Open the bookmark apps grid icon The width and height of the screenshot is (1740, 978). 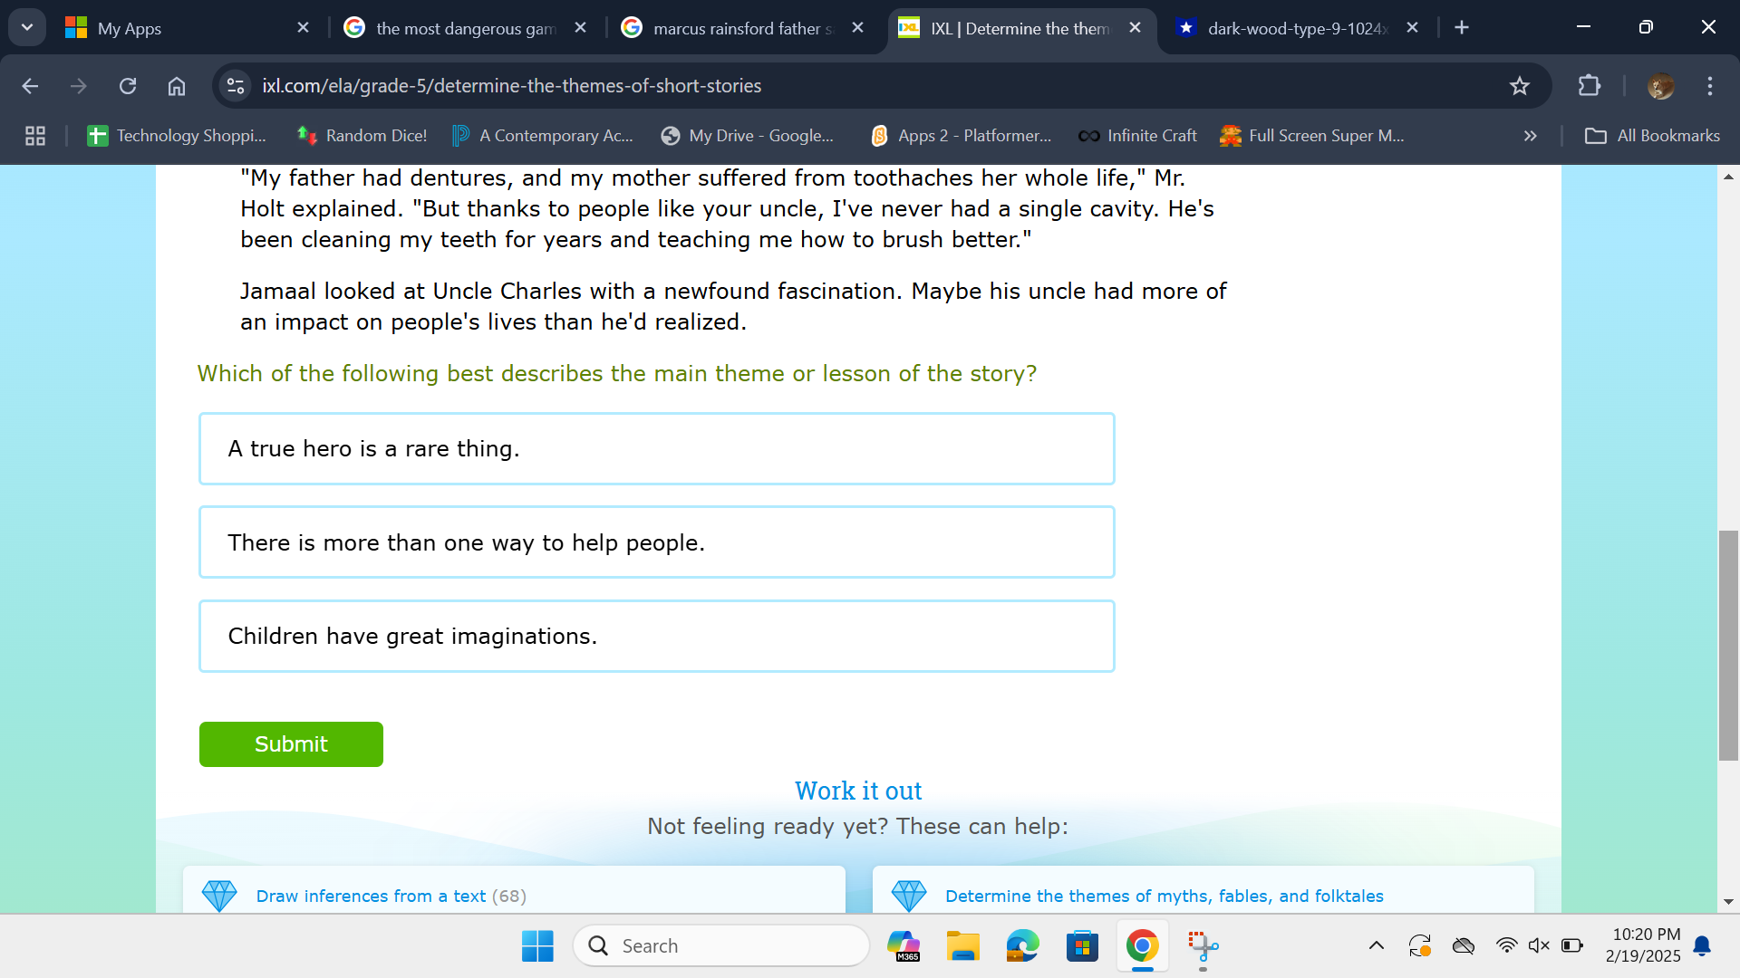(35, 136)
